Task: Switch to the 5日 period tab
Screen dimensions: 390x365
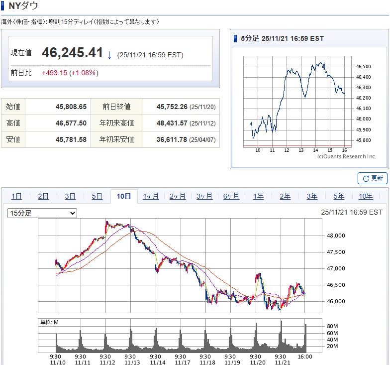Action: coord(97,196)
